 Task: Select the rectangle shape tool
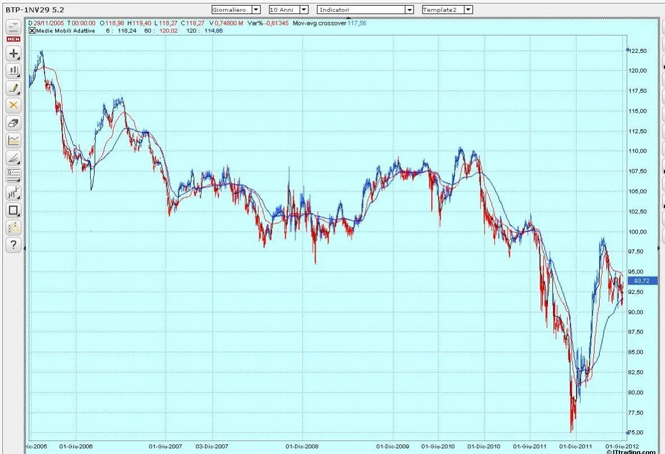point(13,210)
